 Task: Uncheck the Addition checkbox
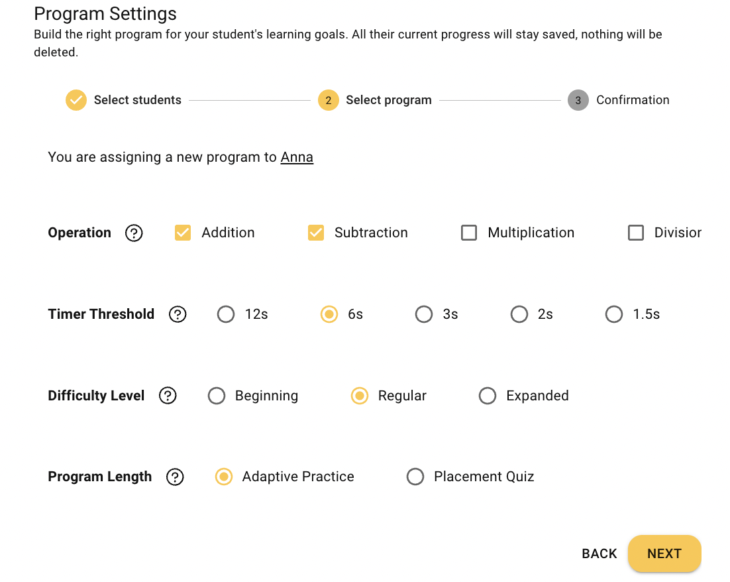click(183, 233)
